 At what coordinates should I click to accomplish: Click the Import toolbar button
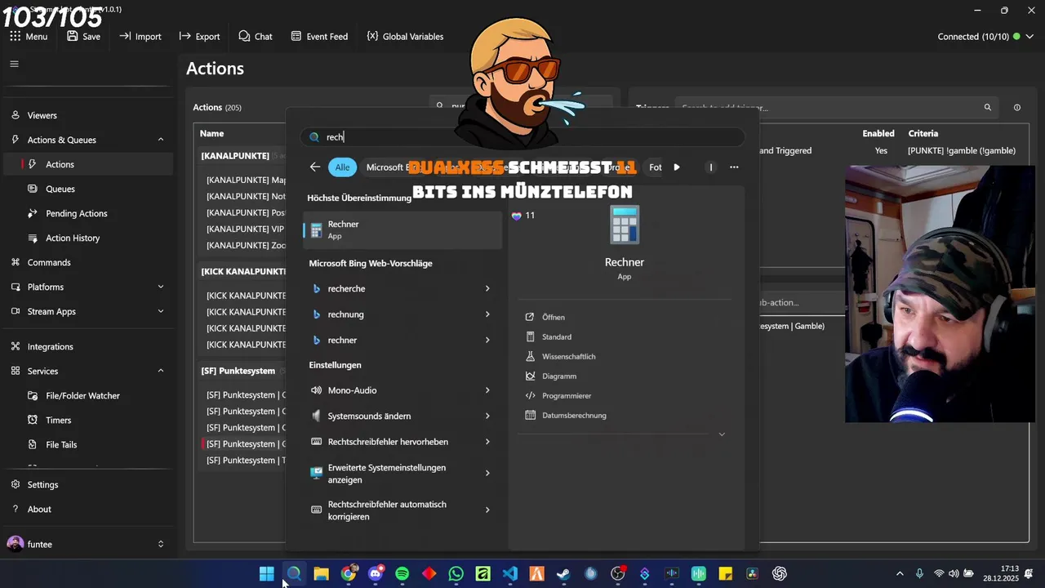tap(140, 36)
